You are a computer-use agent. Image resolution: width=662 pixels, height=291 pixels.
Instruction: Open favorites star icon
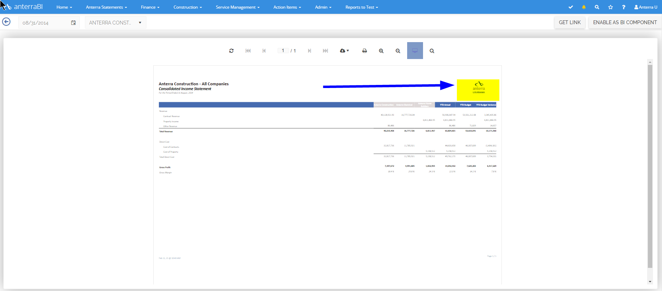point(610,7)
